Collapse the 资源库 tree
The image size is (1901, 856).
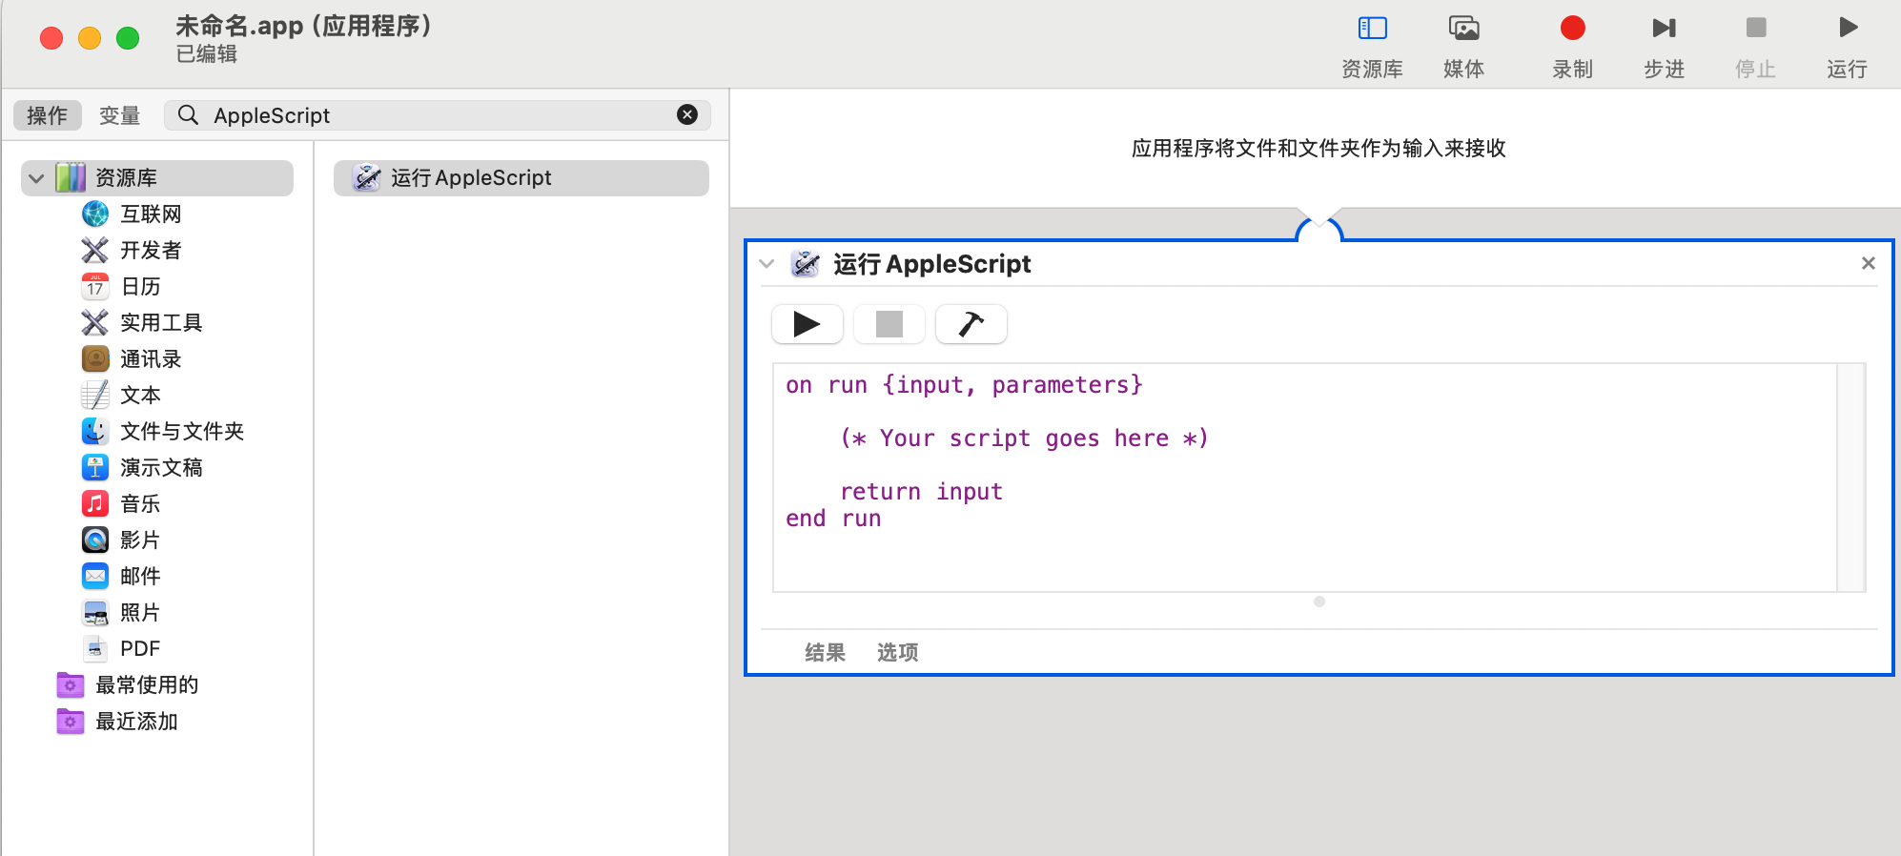(x=36, y=178)
